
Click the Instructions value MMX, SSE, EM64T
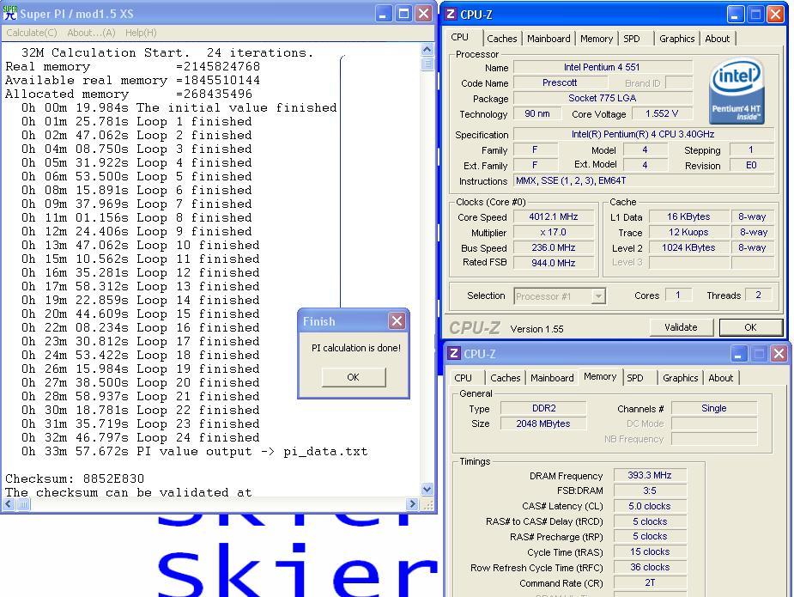tap(644, 181)
